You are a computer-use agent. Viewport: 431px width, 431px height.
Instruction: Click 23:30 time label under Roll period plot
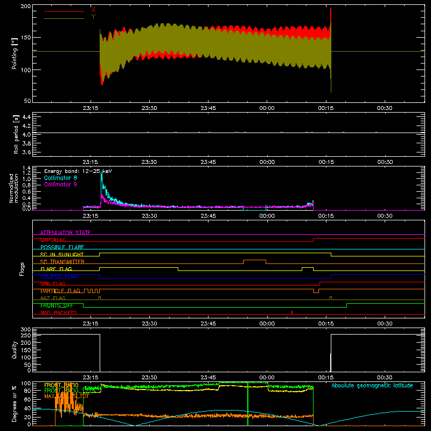tap(149, 162)
